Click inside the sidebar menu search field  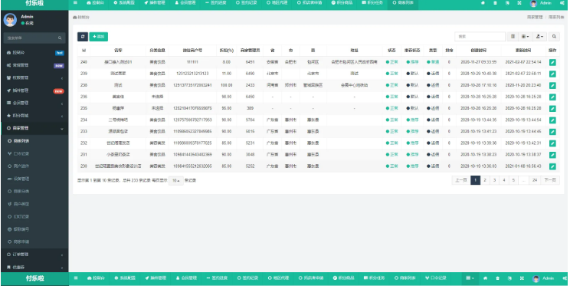(x=30, y=38)
